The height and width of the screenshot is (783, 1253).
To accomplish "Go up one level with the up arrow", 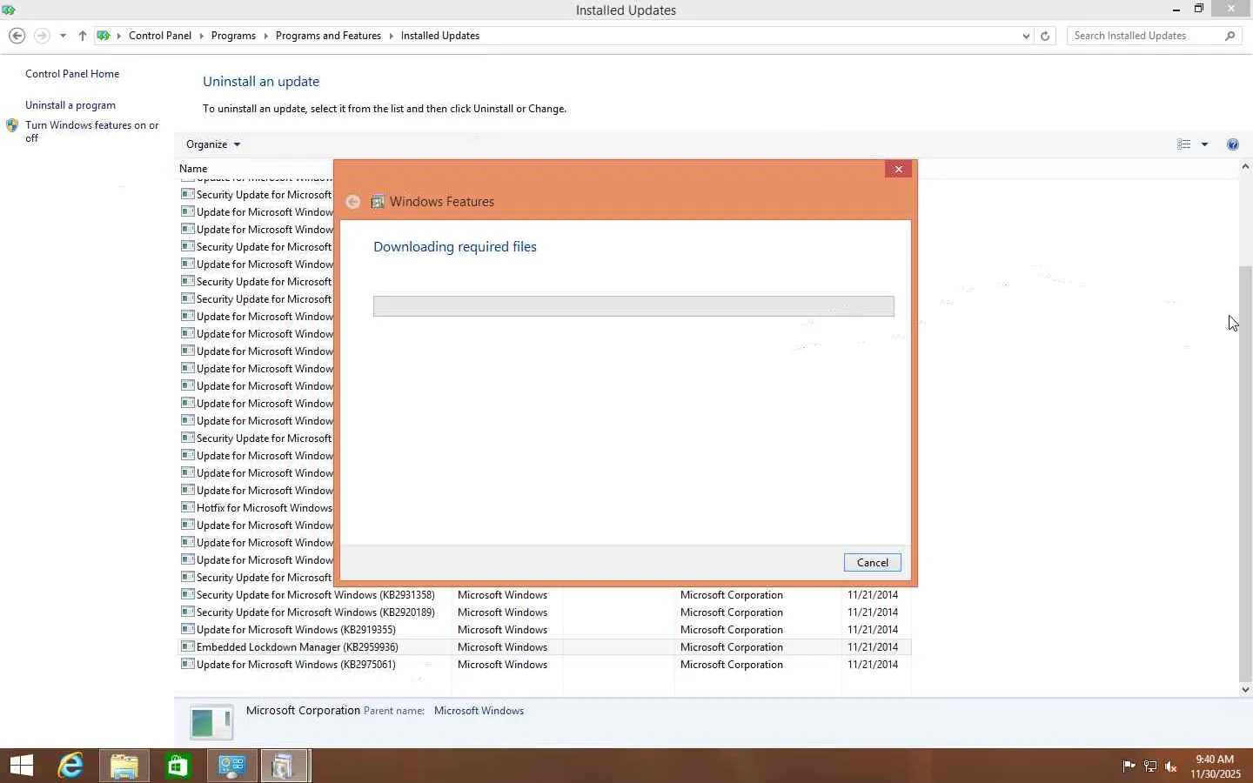I will pyautogui.click(x=83, y=36).
